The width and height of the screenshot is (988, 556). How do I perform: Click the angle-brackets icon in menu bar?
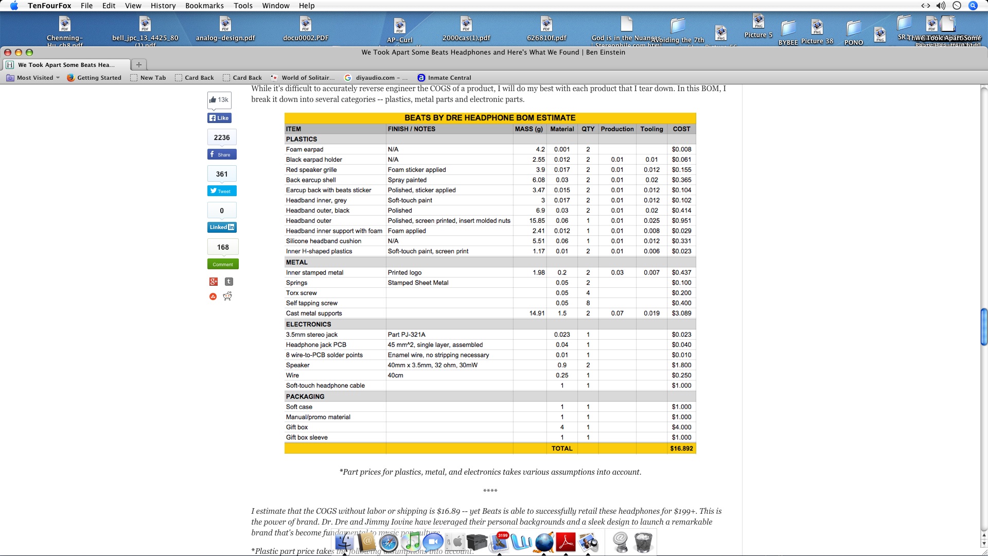(925, 6)
